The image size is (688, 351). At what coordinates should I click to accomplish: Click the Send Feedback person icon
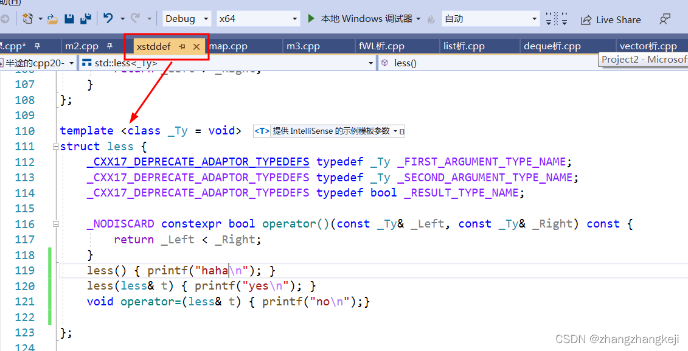[665, 19]
